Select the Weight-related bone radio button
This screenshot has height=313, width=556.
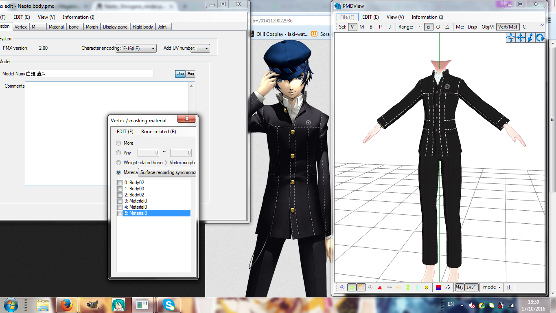(x=118, y=163)
